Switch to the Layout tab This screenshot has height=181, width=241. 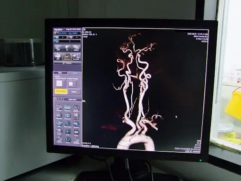74,73
